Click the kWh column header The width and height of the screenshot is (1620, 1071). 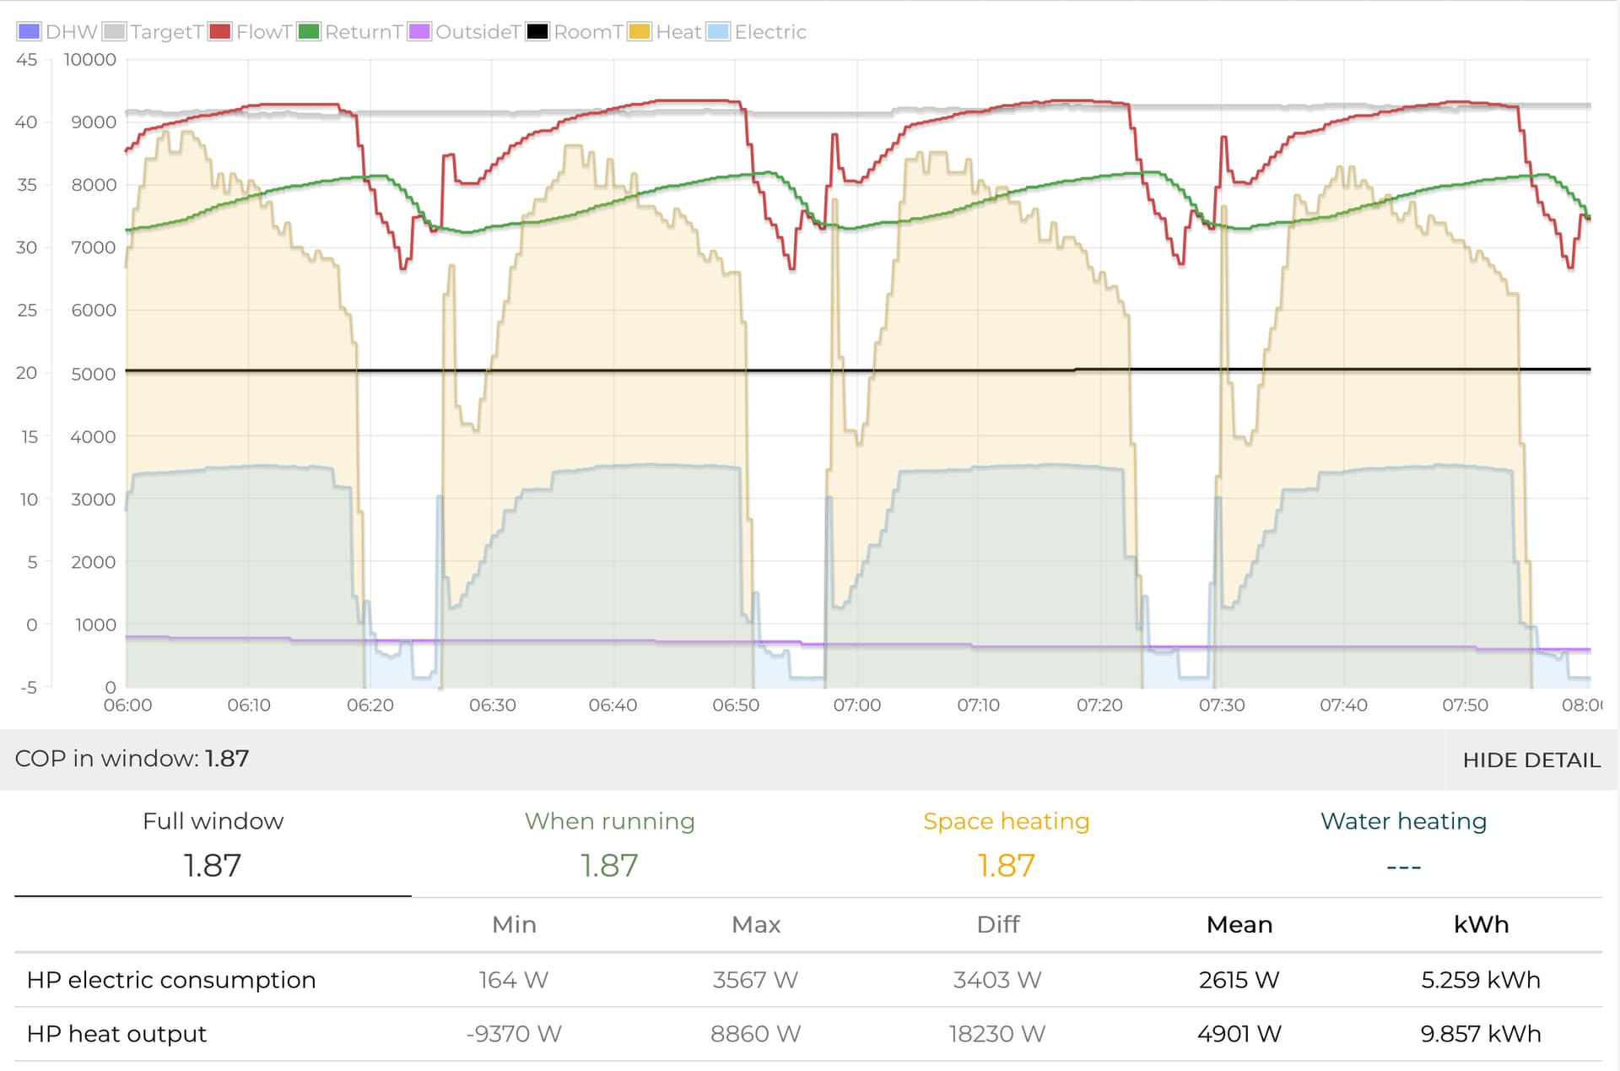[x=1481, y=925]
